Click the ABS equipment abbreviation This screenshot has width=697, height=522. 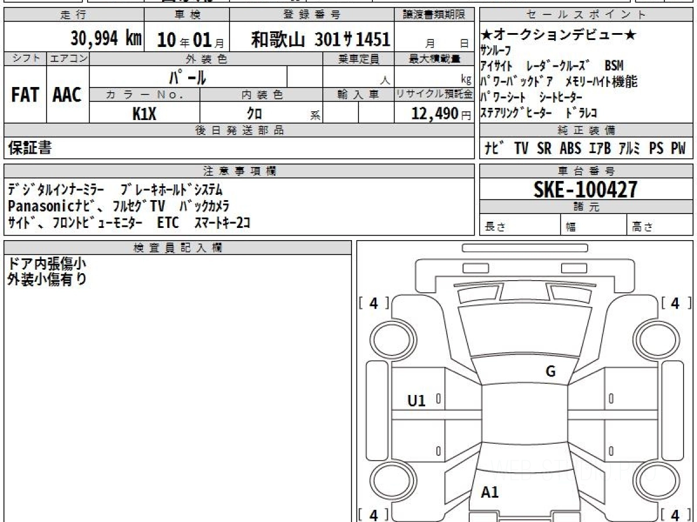(570, 148)
